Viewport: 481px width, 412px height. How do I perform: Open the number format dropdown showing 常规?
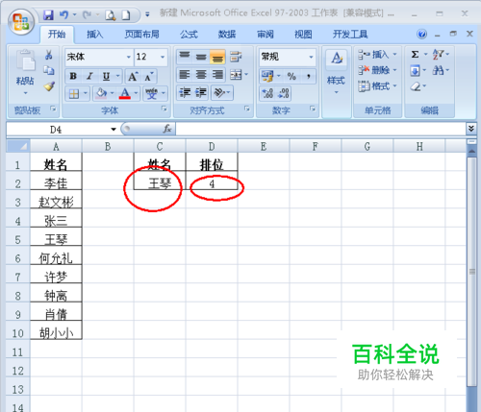311,58
